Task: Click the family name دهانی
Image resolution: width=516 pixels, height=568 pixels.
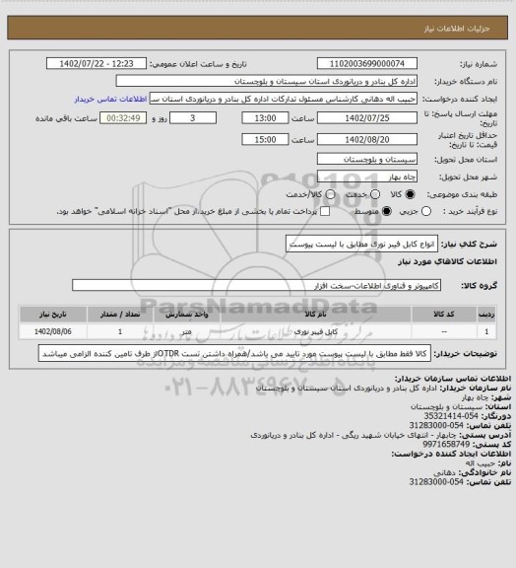Action: click(x=445, y=472)
